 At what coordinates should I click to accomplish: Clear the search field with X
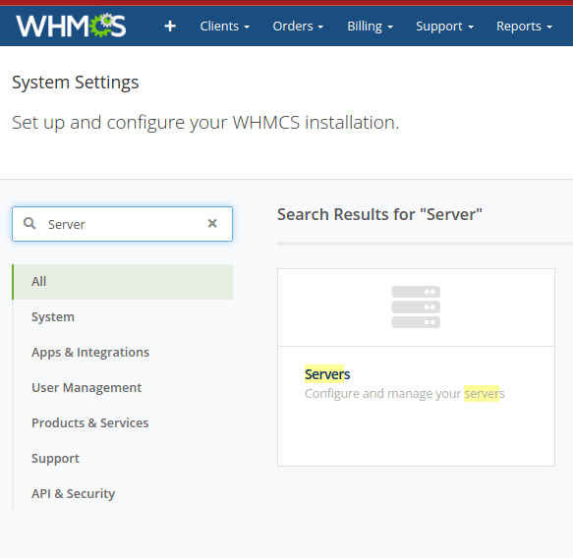tap(212, 223)
